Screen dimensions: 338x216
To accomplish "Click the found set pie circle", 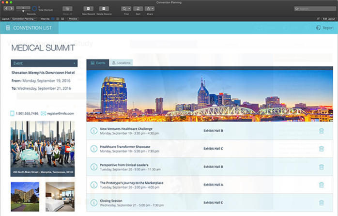I will tap(34, 9).
